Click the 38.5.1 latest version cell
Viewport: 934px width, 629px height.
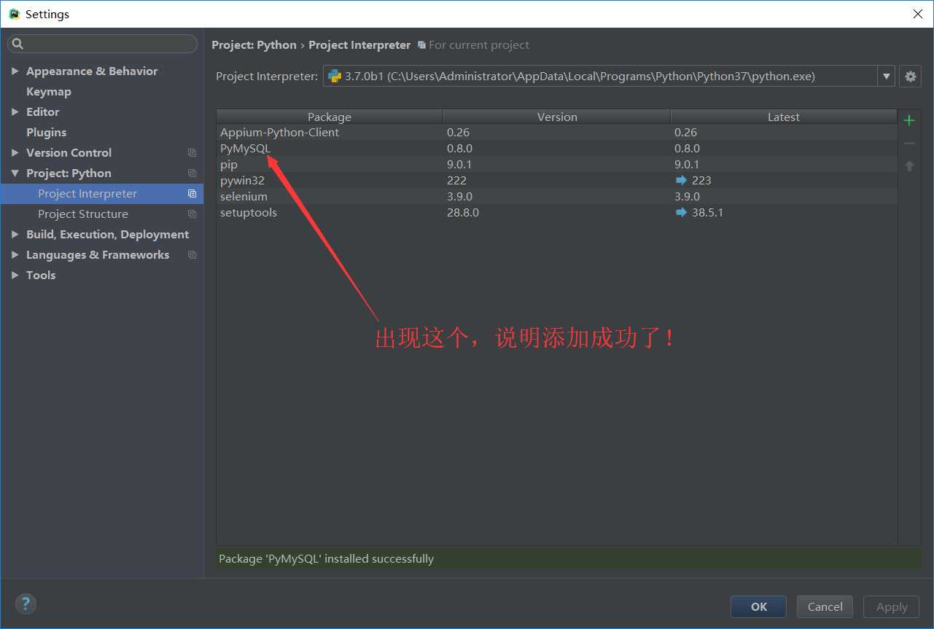707,212
